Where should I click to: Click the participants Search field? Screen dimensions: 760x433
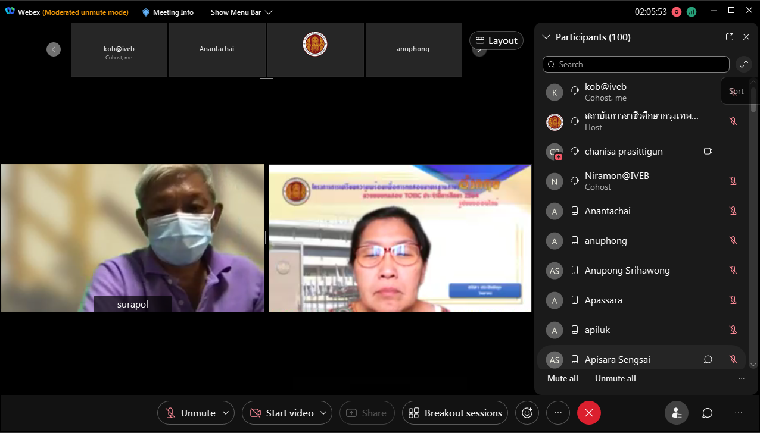(636, 64)
